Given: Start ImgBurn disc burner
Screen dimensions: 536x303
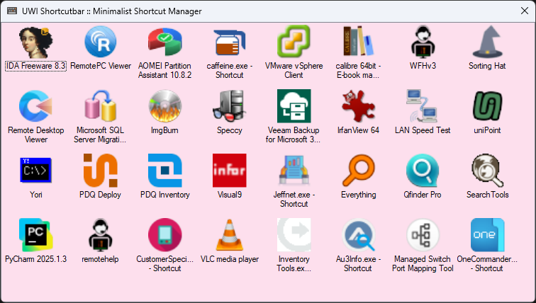Looking at the screenshot, I should tap(164, 106).
